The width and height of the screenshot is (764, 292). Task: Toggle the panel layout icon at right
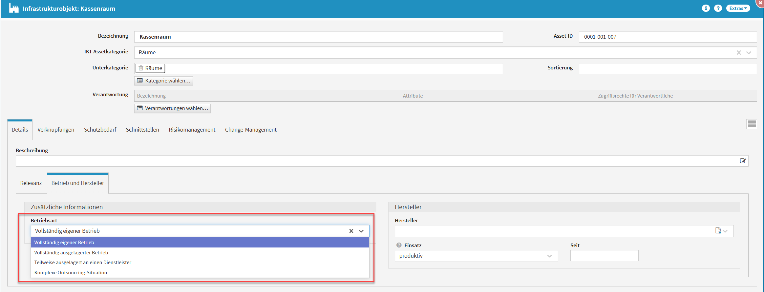tap(752, 124)
